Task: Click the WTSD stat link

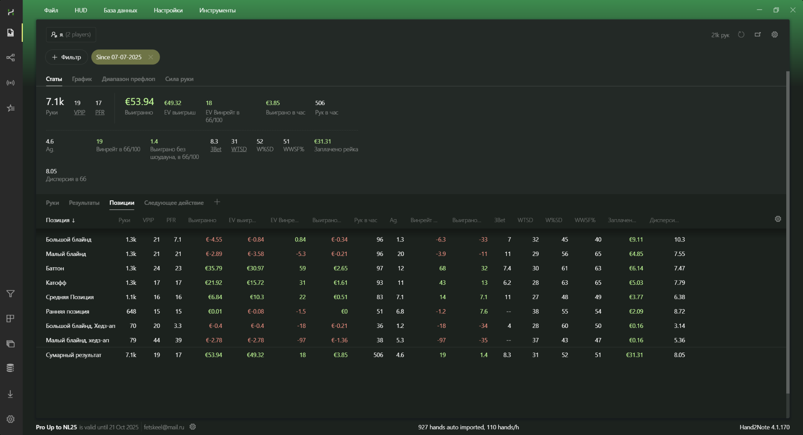Action: [x=239, y=149]
